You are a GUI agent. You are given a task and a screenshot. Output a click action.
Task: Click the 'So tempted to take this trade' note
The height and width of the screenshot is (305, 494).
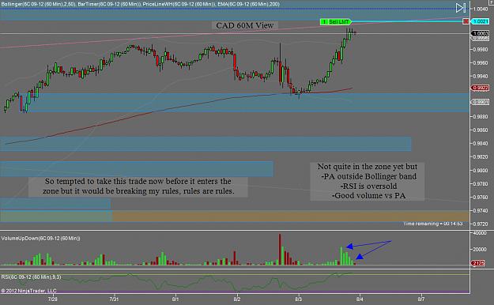(138, 186)
